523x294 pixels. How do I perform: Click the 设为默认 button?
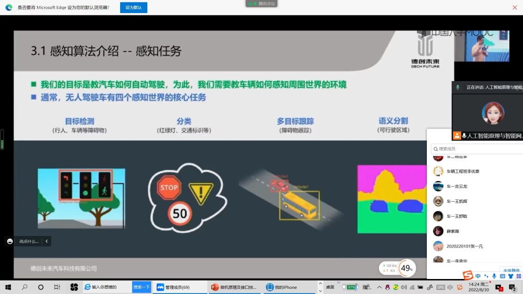coord(134,8)
